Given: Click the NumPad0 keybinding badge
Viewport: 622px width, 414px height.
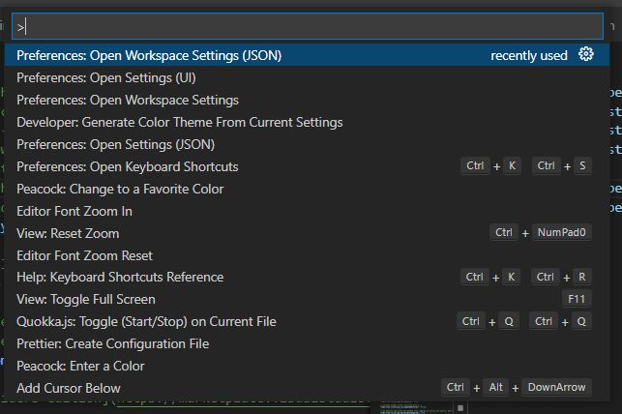Looking at the screenshot, I should click(561, 232).
